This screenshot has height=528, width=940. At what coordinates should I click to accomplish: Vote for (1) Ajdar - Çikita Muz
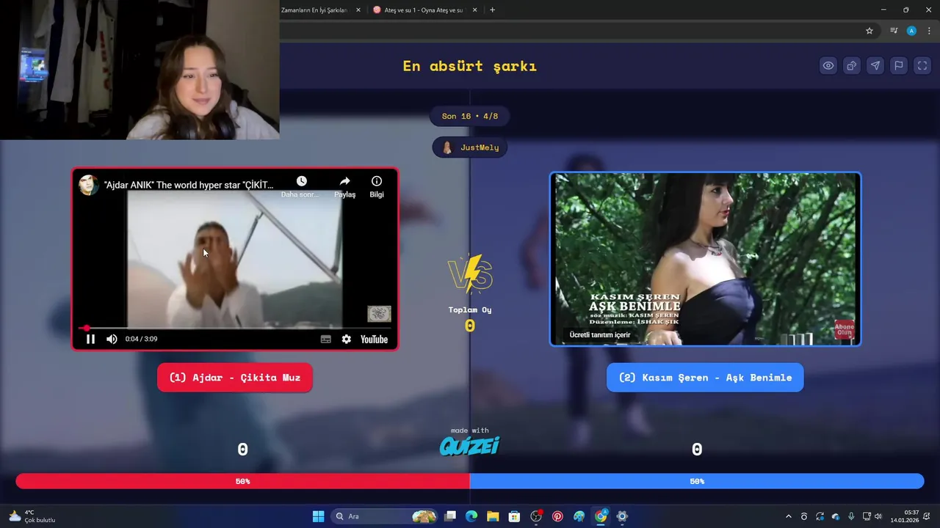point(235,378)
